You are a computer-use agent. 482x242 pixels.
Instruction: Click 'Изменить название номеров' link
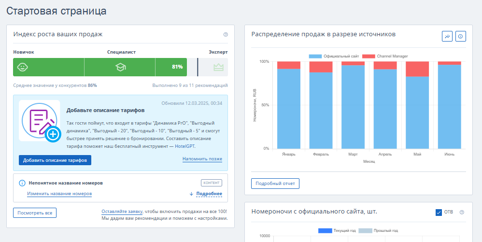pyautogui.click(x=59, y=194)
